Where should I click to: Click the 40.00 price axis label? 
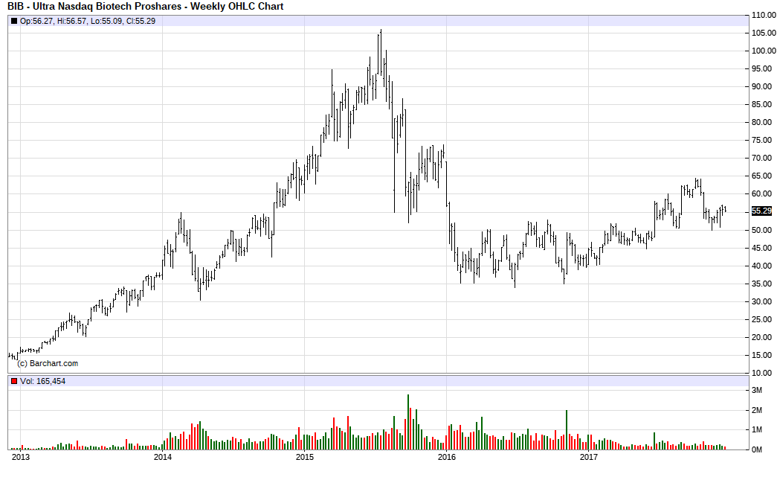[x=761, y=266]
